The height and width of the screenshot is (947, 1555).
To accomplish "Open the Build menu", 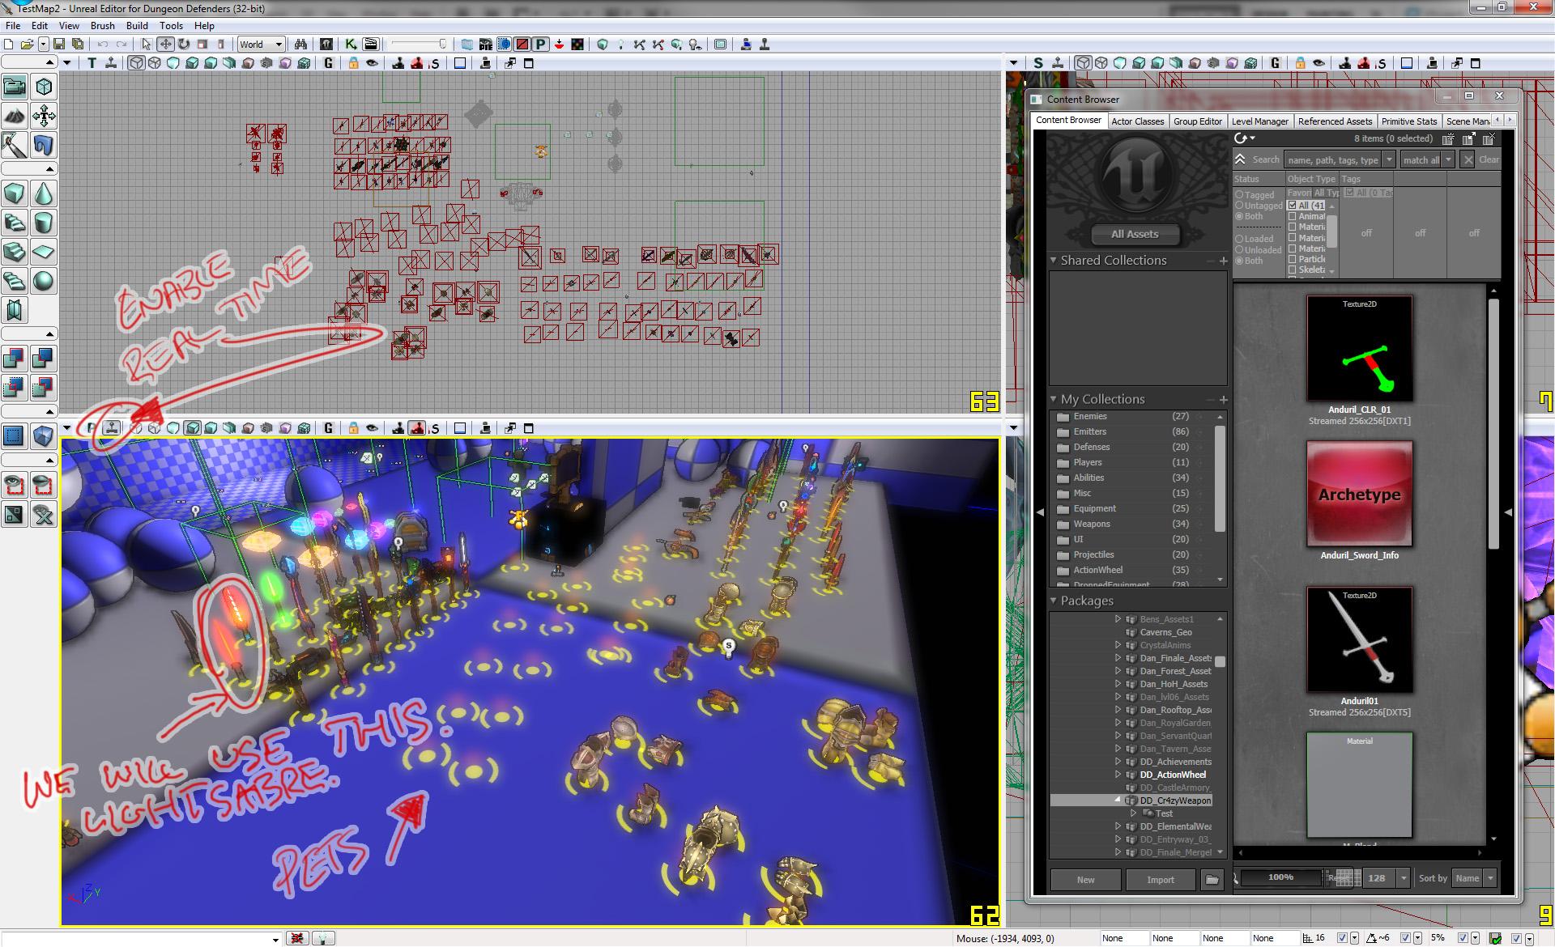I will 137,26.
